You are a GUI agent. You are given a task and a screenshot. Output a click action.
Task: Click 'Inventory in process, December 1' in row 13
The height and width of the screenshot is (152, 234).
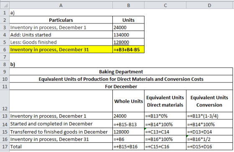tap(61, 116)
